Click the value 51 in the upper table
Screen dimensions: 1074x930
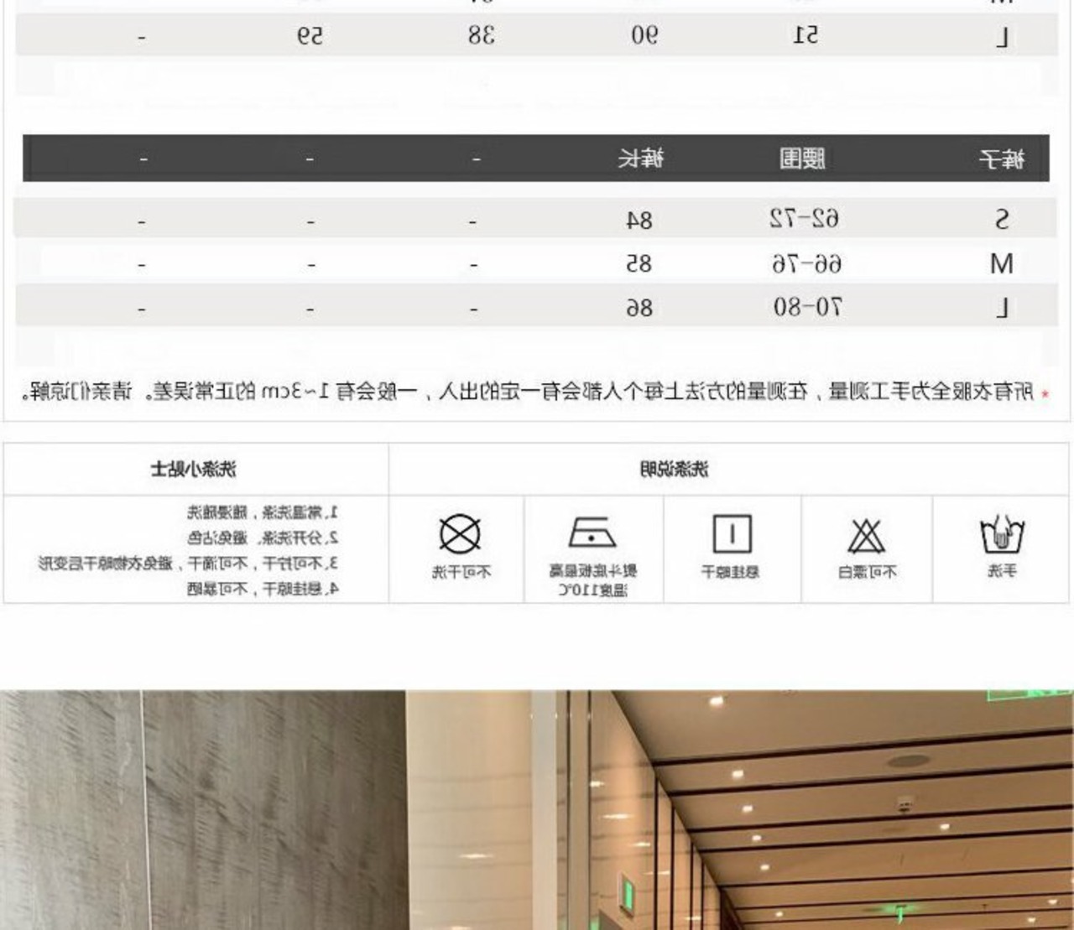click(x=805, y=35)
